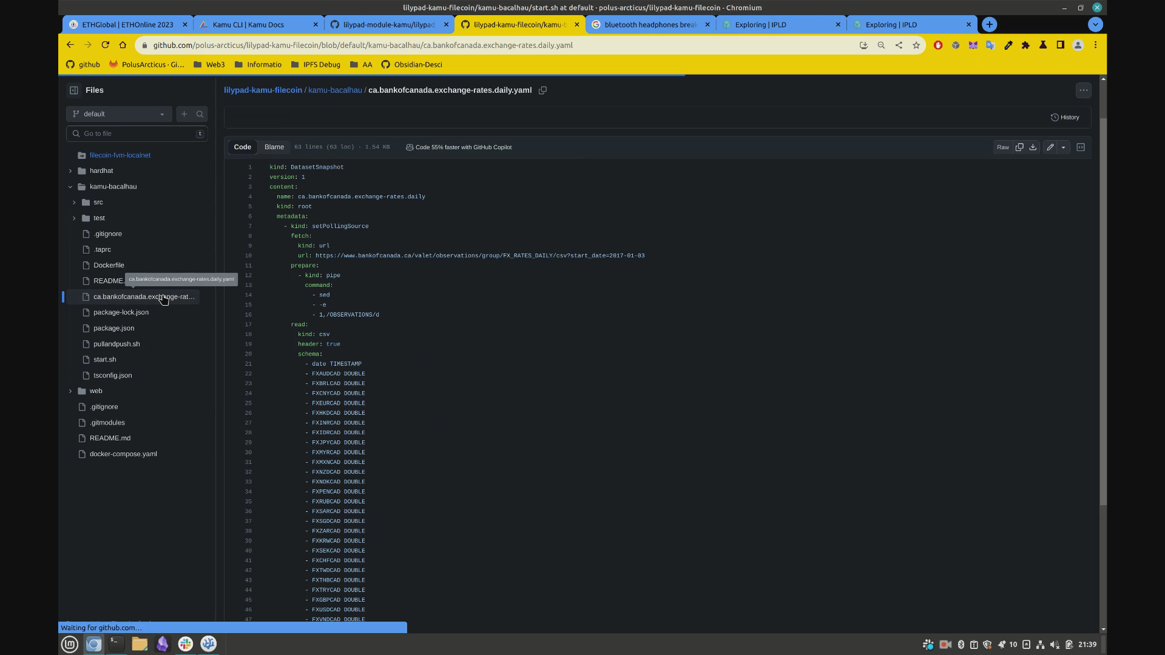Click the 21:39 system clock

click(x=1087, y=645)
